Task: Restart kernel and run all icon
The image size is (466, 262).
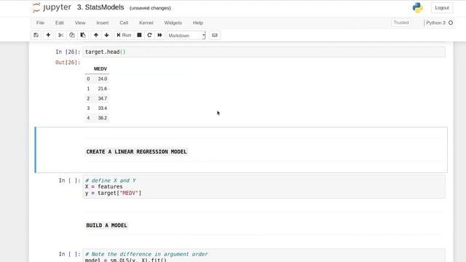Action: (159, 36)
